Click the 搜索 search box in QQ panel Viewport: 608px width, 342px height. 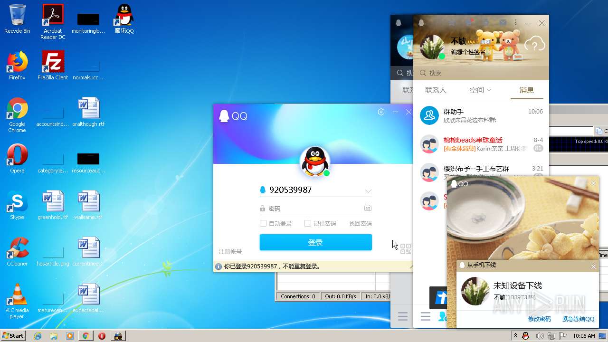point(481,73)
